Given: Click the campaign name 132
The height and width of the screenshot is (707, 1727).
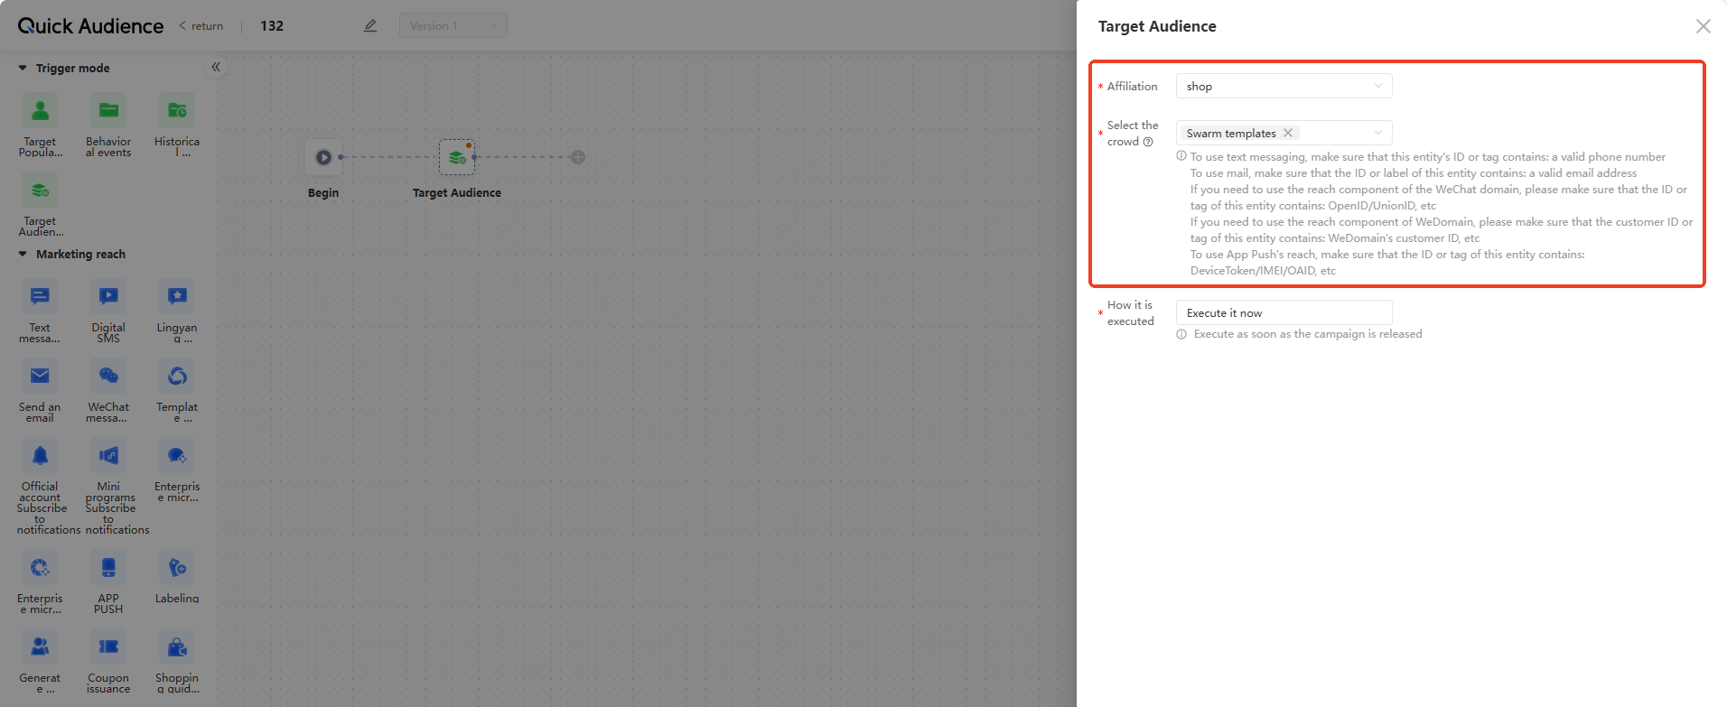Looking at the screenshot, I should (272, 25).
